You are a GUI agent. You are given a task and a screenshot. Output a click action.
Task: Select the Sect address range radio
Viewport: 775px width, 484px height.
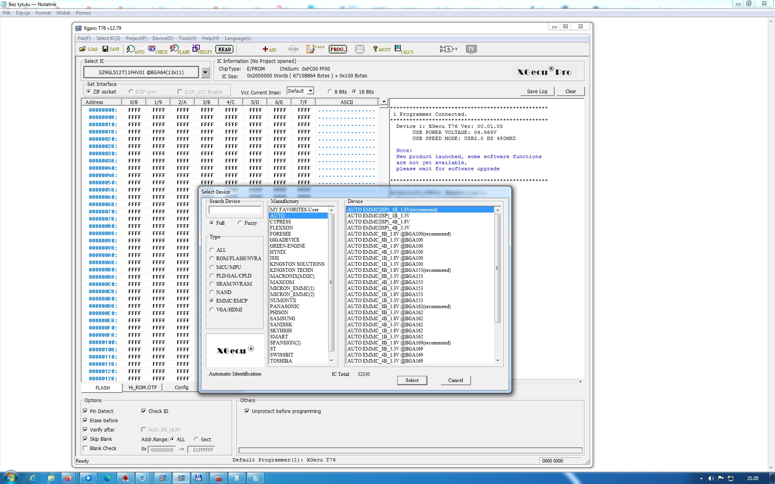point(196,439)
